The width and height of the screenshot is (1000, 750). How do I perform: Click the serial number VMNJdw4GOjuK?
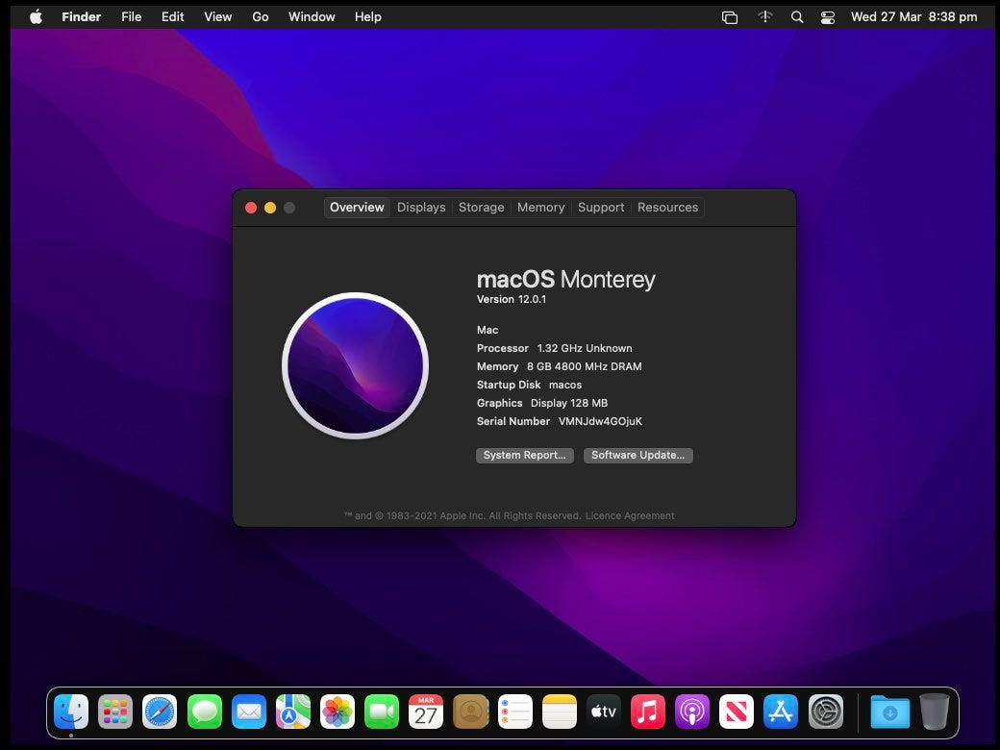click(600, 421)
